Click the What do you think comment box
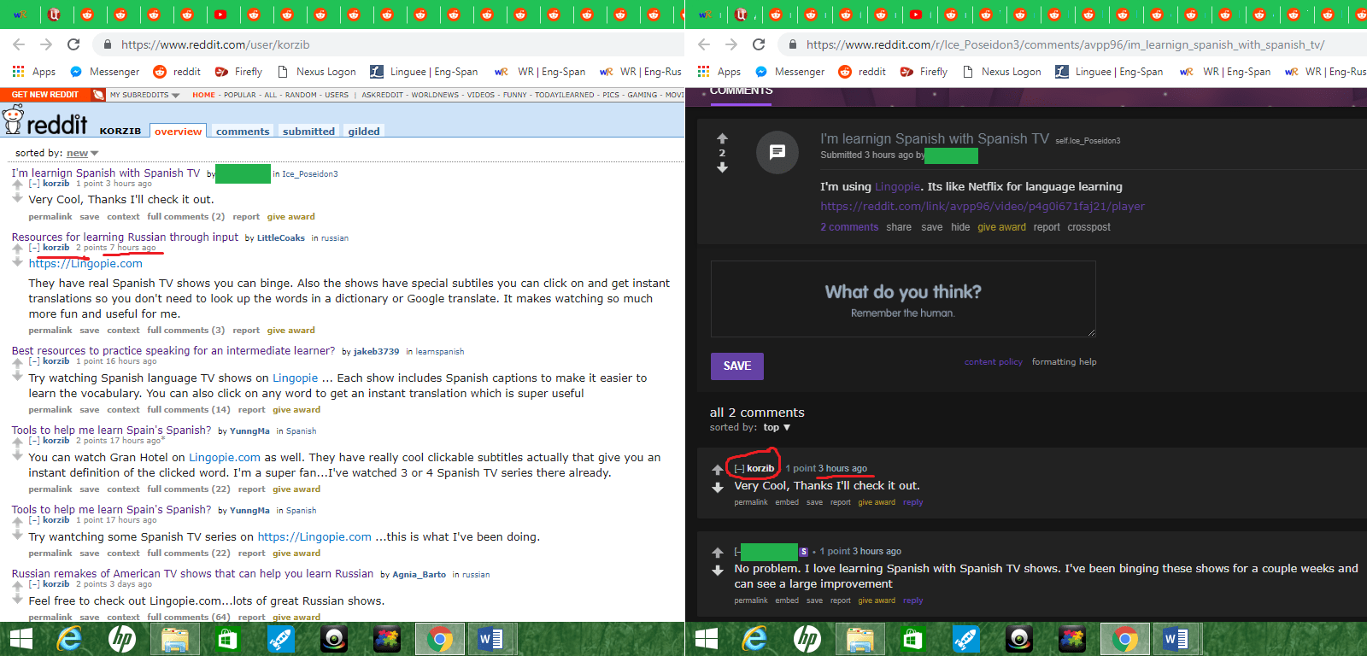This screenshot has width=1367, height=656. coord(903,299)
